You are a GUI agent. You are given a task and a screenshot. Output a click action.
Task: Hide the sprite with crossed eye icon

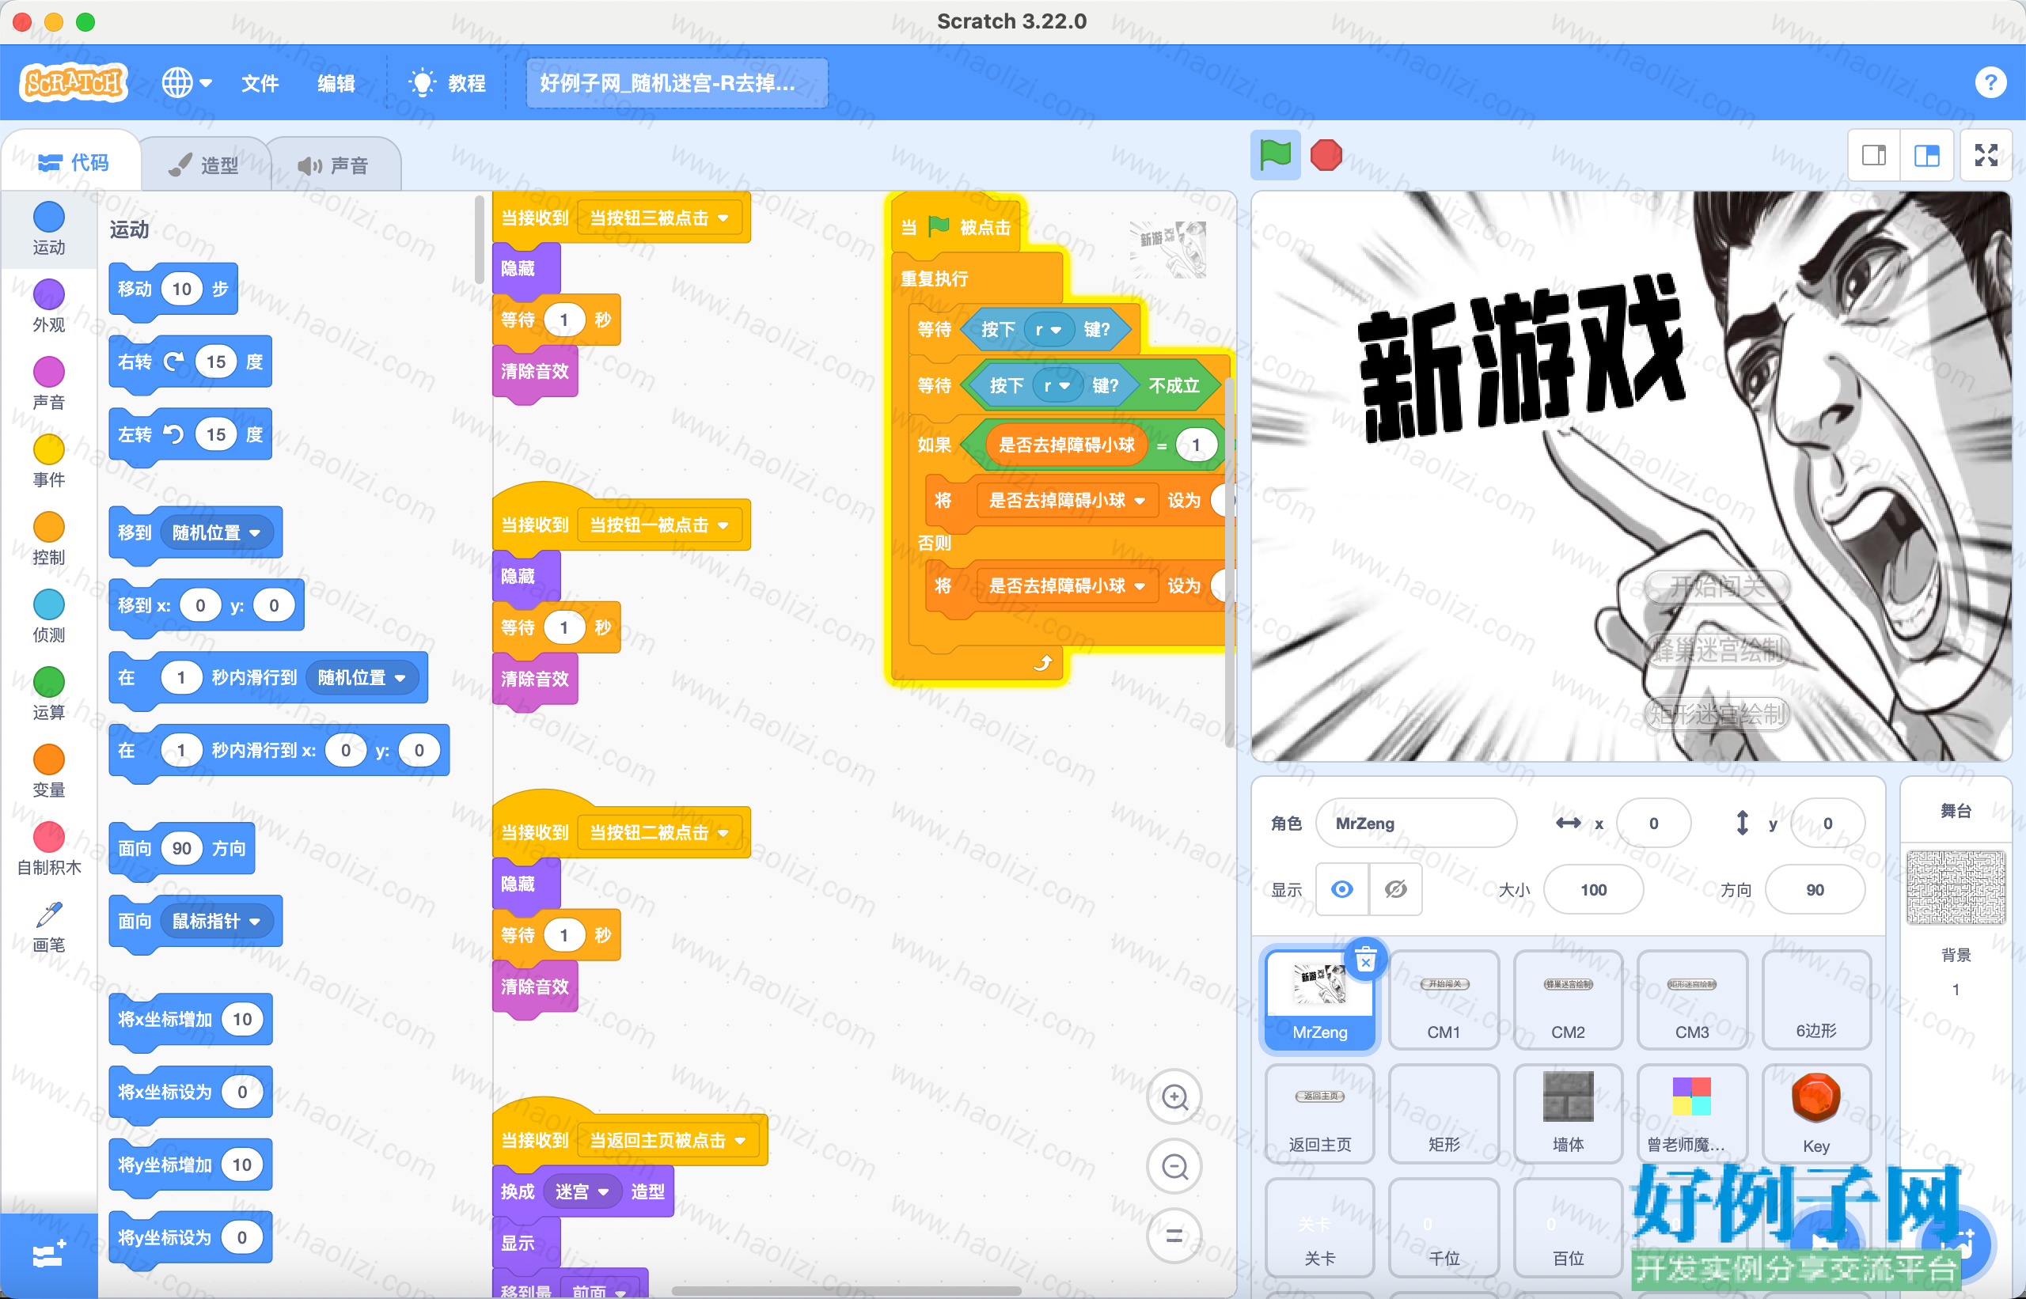tap(1396, 889)
